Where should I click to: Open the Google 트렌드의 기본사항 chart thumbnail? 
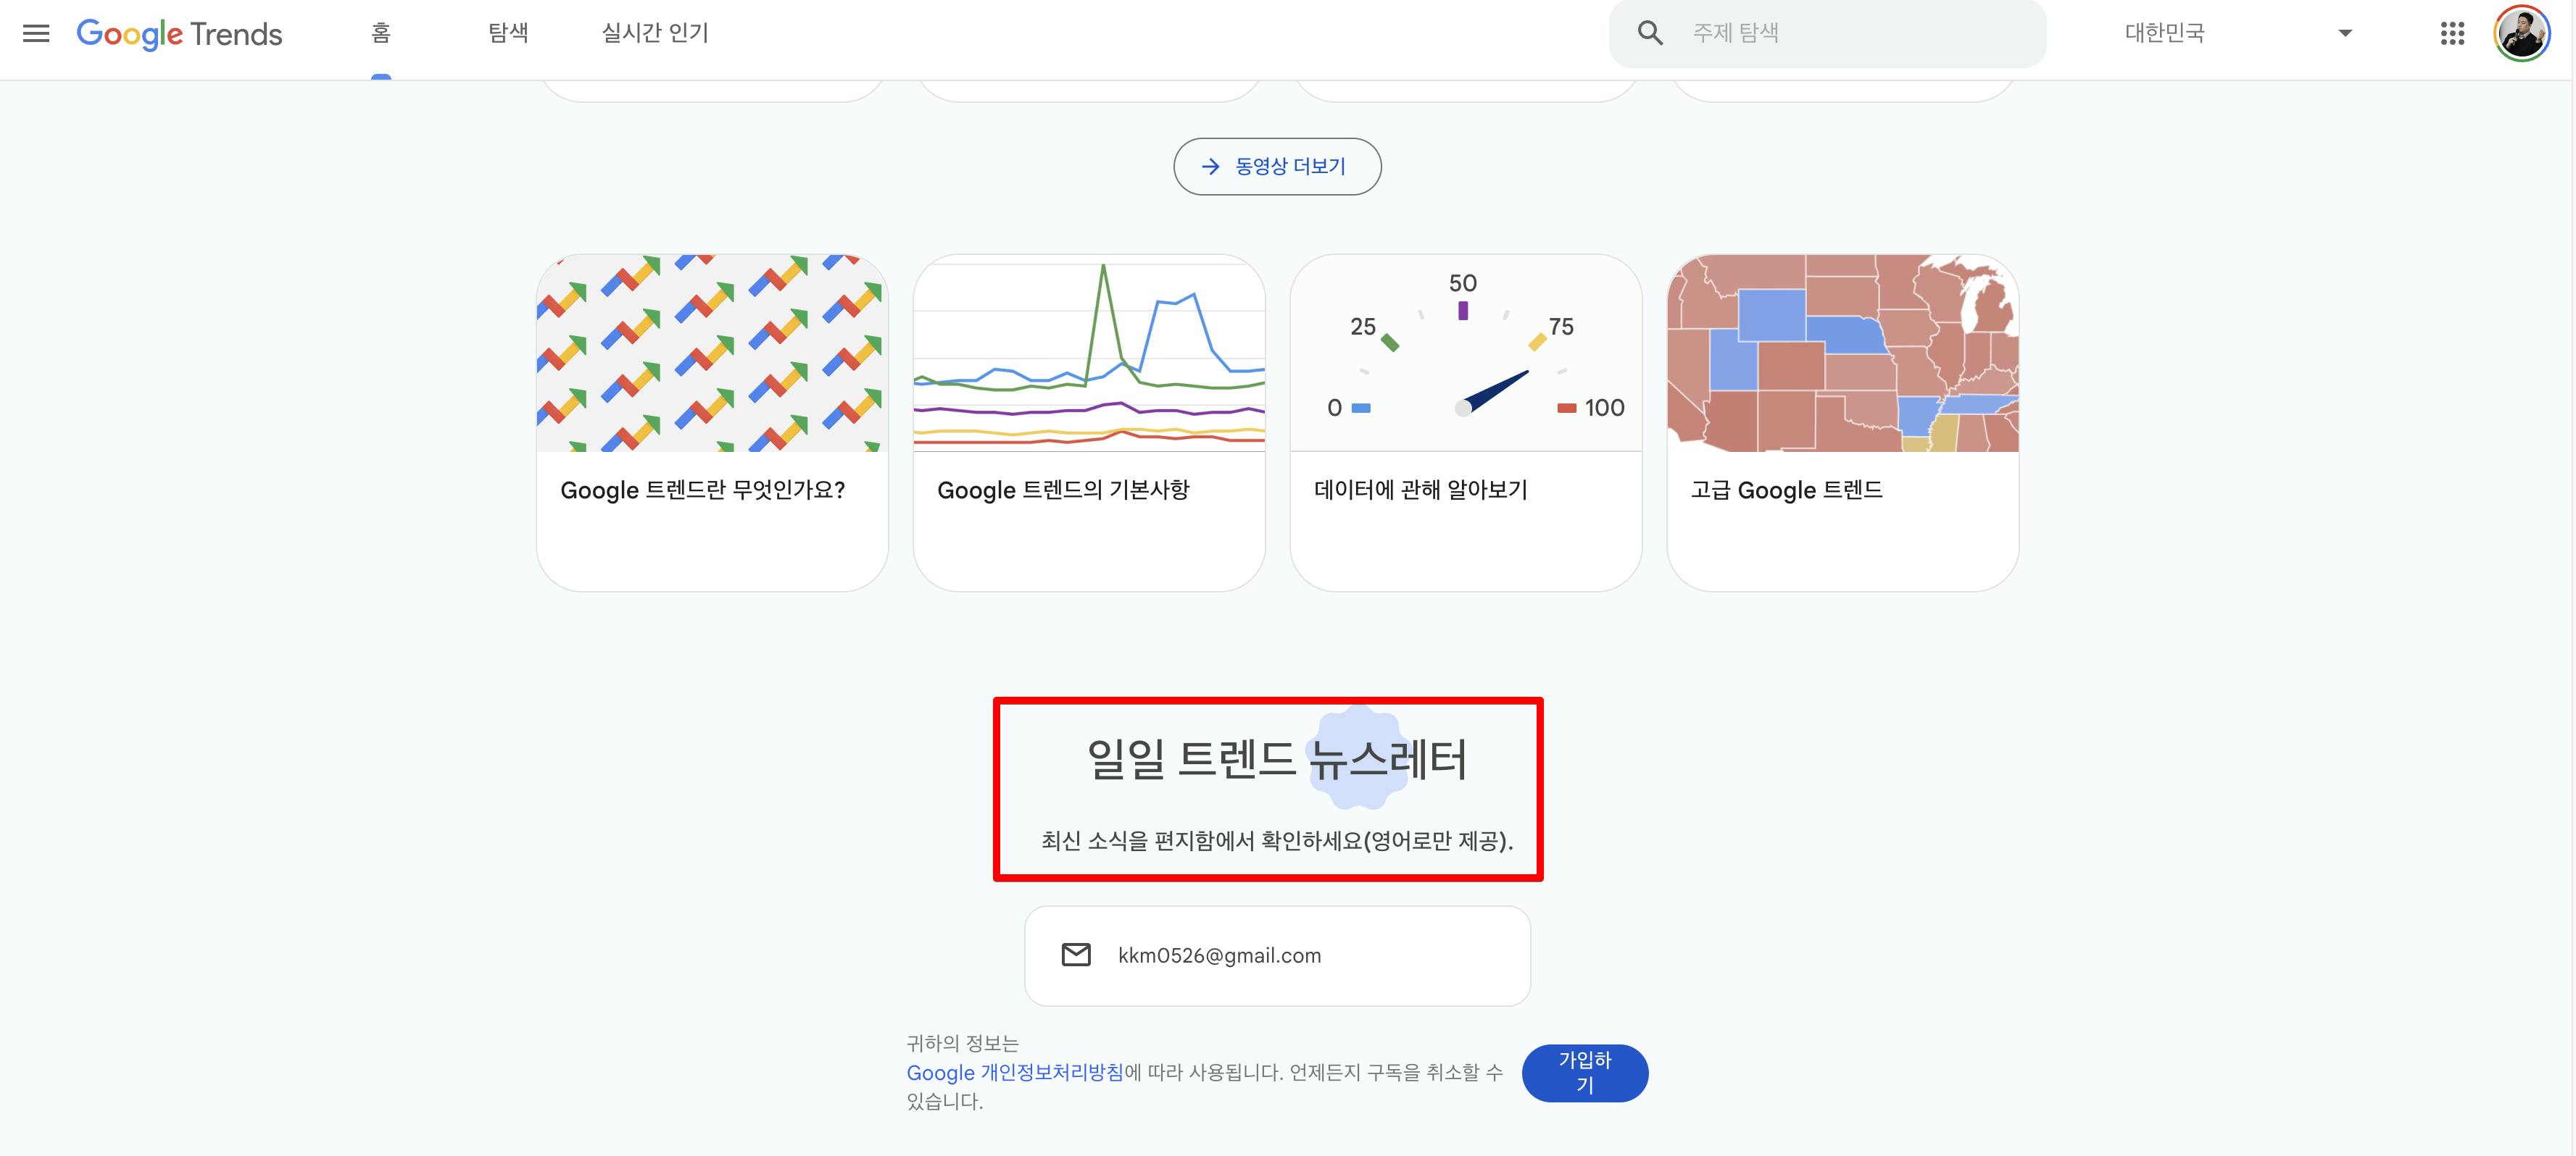tap(1089, 353)
